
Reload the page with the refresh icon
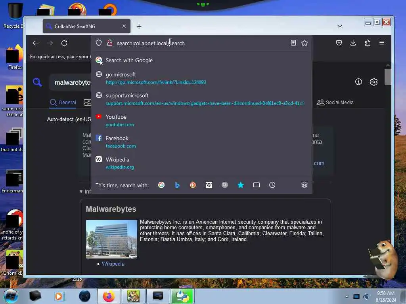tap(64, 43)
